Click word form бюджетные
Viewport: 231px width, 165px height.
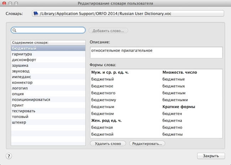(x=174, y=79)
